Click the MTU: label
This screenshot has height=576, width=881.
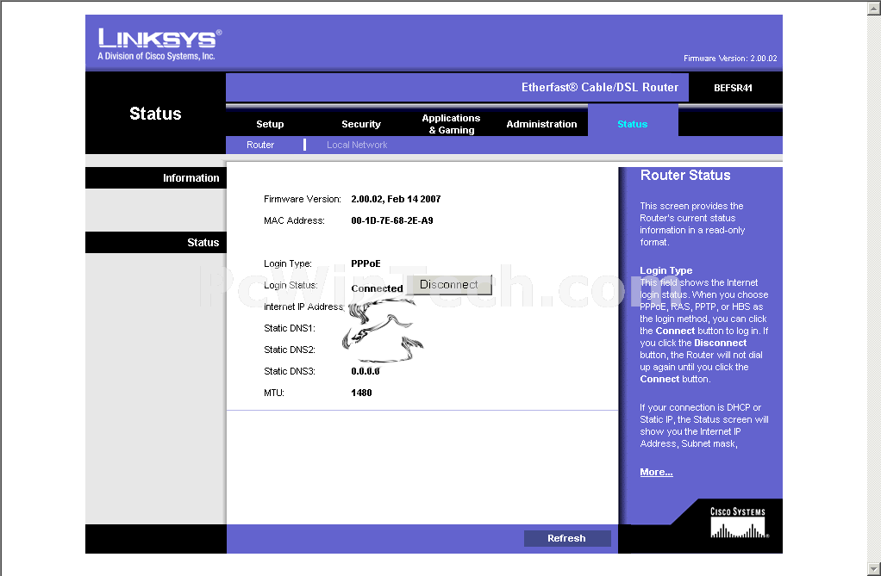tap(273, 393)
